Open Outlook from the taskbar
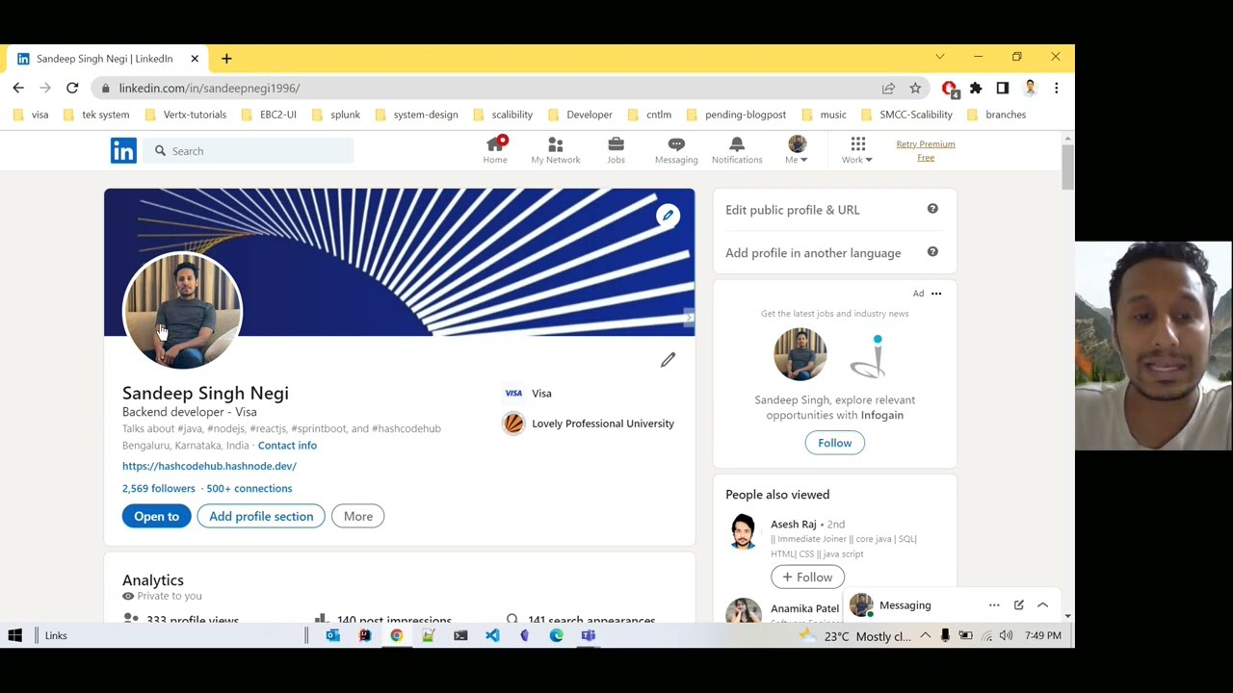The width and height of the screenshot is (1233, 693). tap(332, 635)
